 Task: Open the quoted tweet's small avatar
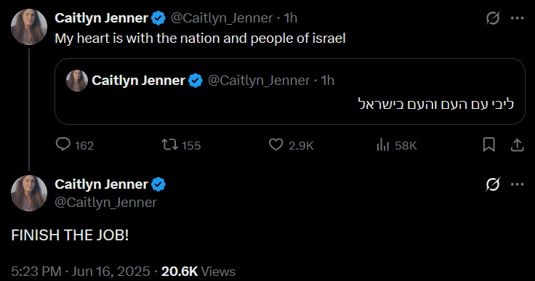point(77,81)
